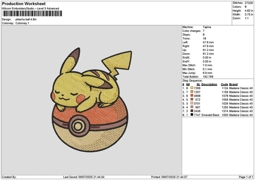Image resolution: width=255 pixels, height=180 pixels.
Task: Click the Max Stitch value 7.0 mm
Action: [x=207, y=65]
